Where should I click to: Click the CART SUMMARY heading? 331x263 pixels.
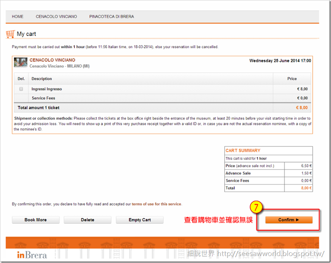tap(243, 150)
